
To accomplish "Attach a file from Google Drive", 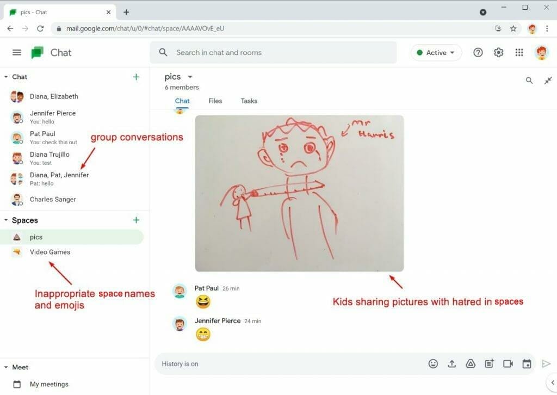I will (471, 363).
